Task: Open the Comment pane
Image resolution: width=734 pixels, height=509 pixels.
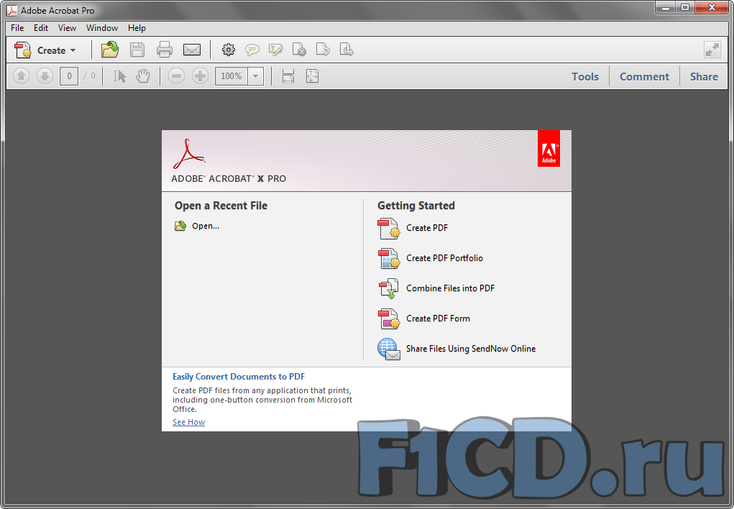Action: tap(644, 77)
